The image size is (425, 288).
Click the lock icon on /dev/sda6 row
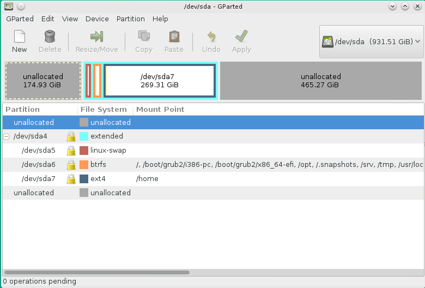71,165
